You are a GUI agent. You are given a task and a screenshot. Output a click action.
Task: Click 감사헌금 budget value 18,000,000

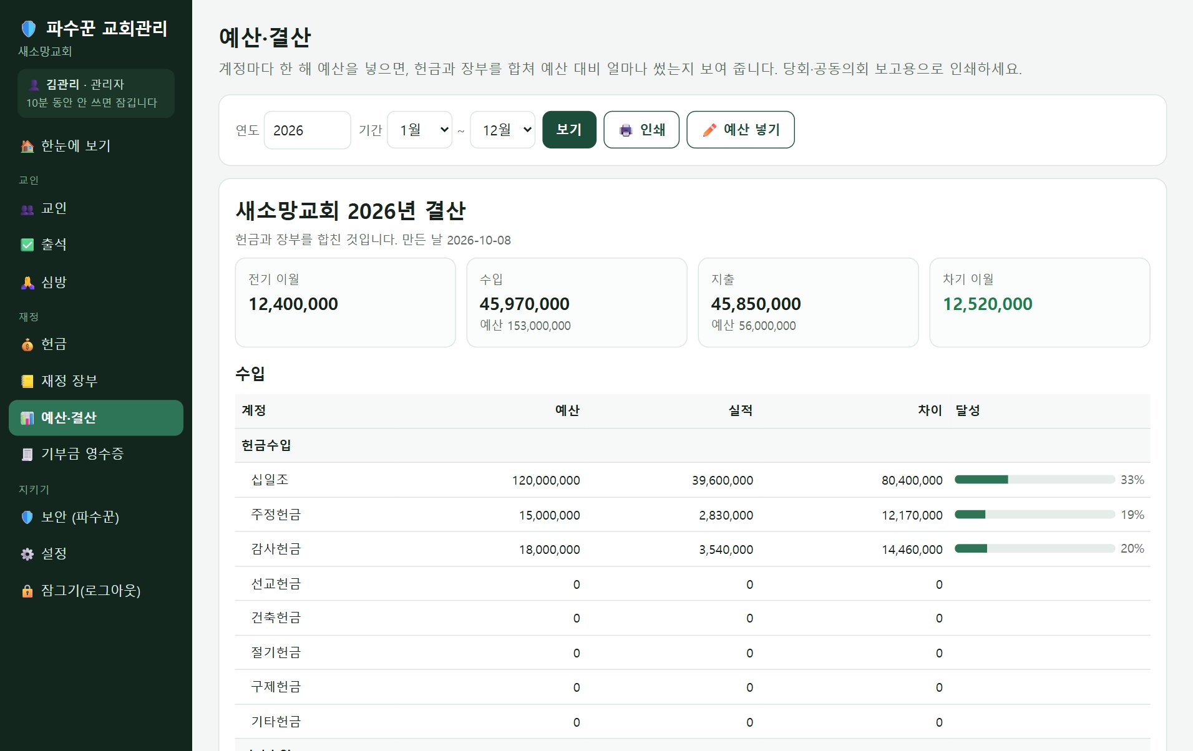pos(549,550)
